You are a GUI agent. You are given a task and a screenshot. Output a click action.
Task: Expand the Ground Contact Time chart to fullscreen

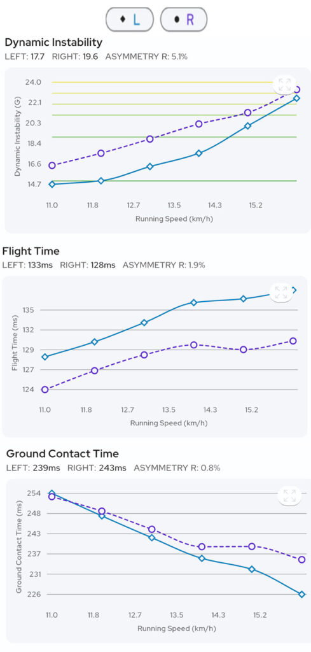[x=289, y=496]
